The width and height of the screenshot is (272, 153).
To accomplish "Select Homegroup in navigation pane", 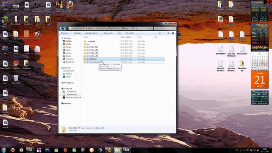I will [68, 83].
